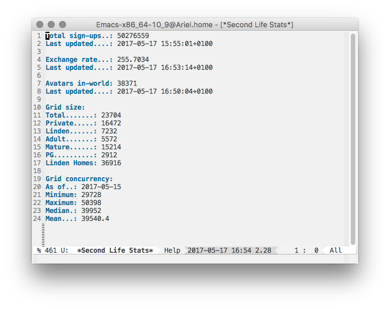Click the Exchange rate value 255.7034

point(133,60)
